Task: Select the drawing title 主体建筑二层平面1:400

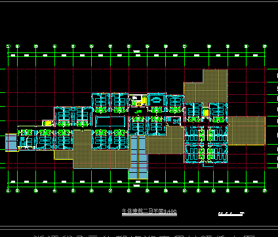Action: (149, 211)
